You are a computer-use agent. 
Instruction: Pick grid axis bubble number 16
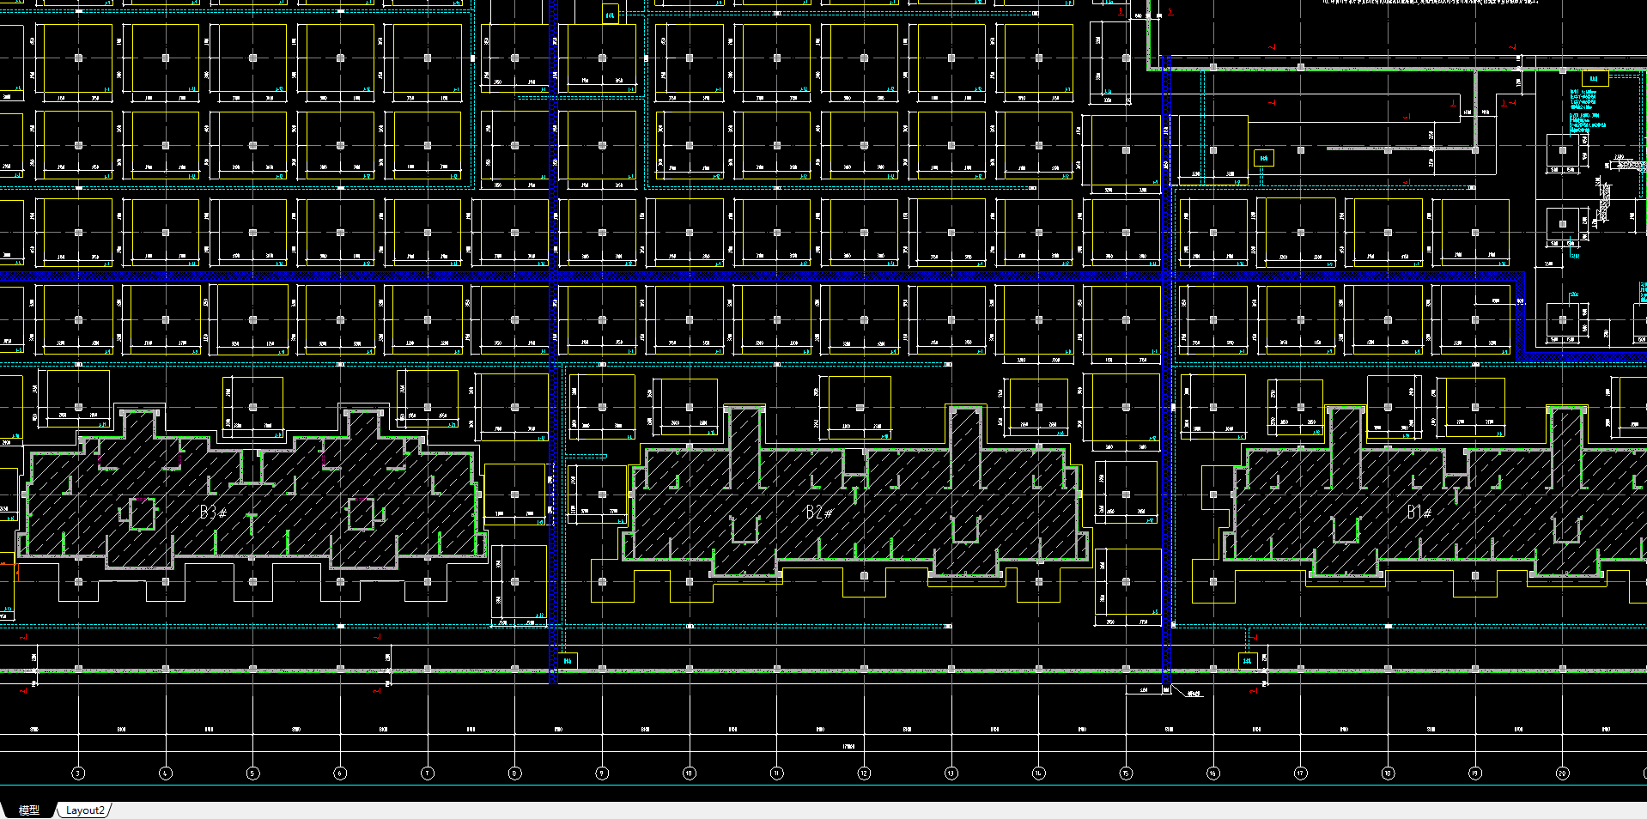point(1213,773)
